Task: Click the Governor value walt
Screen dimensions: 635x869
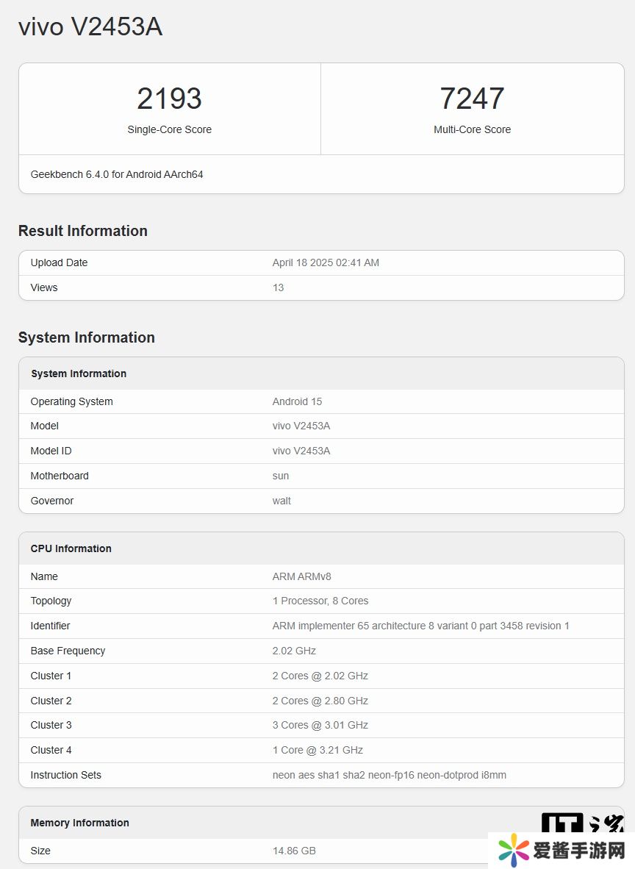Action: point(281,501)
